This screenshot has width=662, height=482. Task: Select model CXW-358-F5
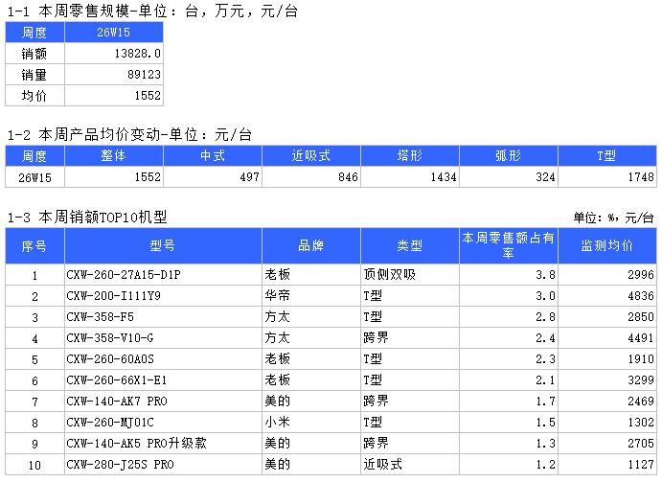tap(100, 317)
